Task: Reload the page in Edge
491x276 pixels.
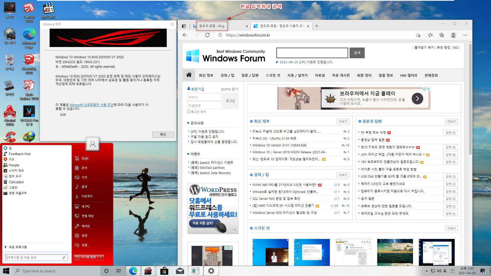Action: 207,35
